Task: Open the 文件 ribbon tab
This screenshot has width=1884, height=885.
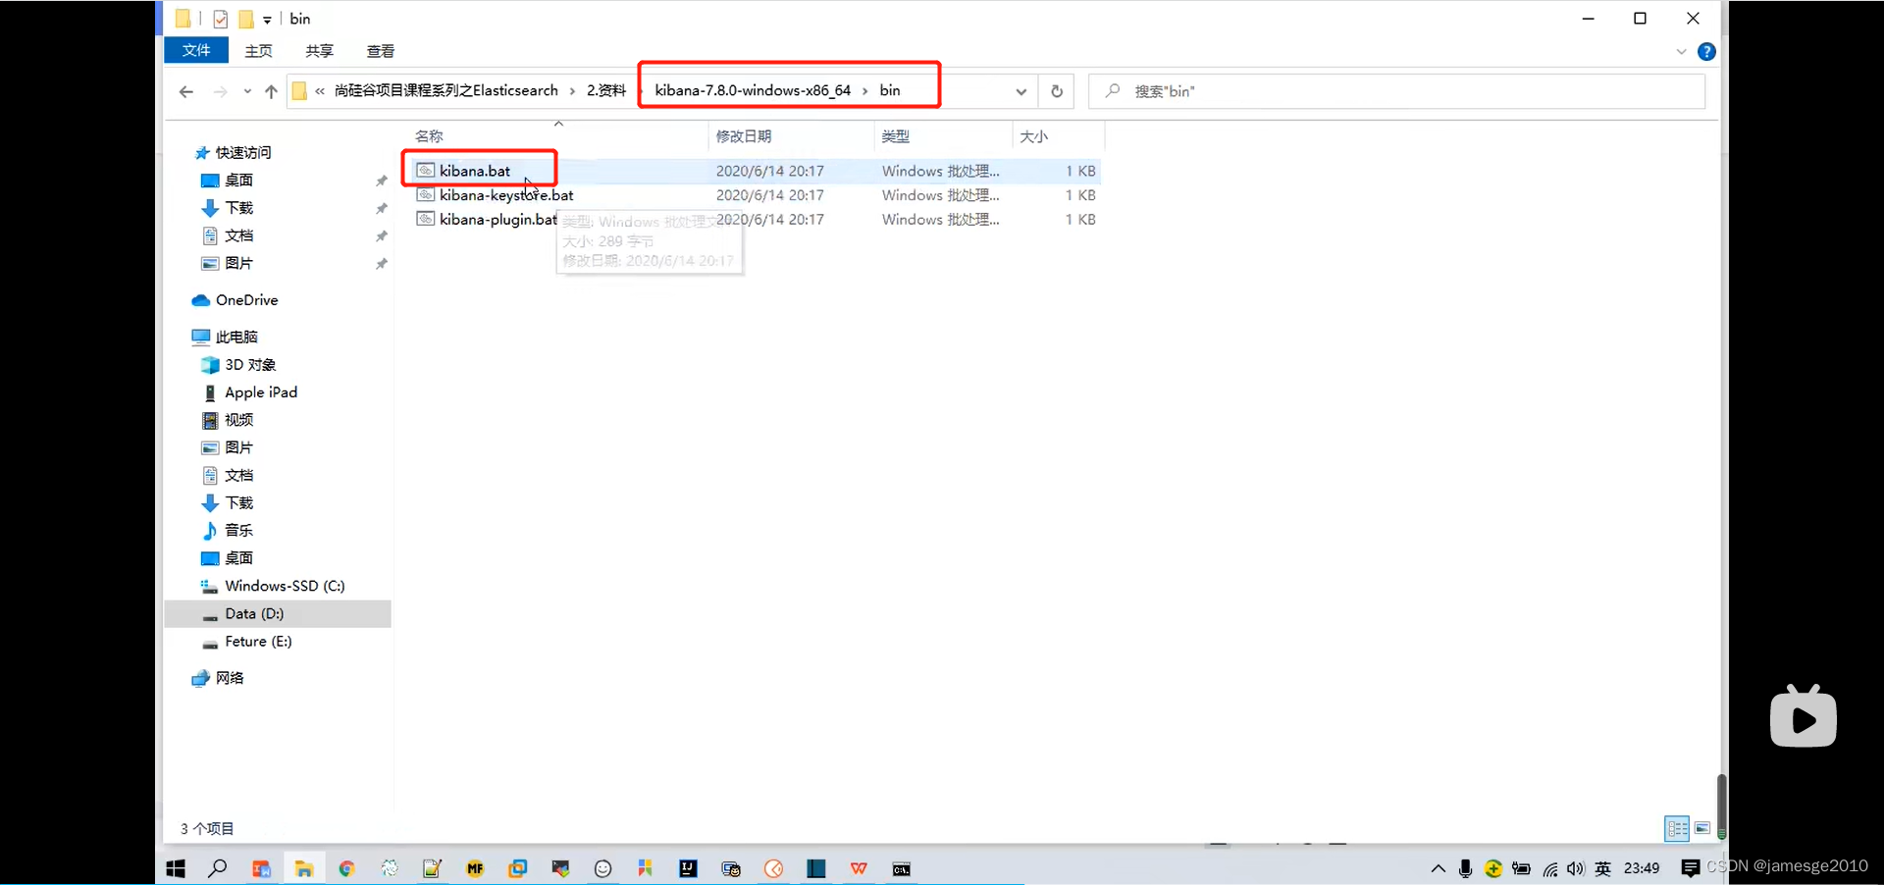Action: [196, 50]
